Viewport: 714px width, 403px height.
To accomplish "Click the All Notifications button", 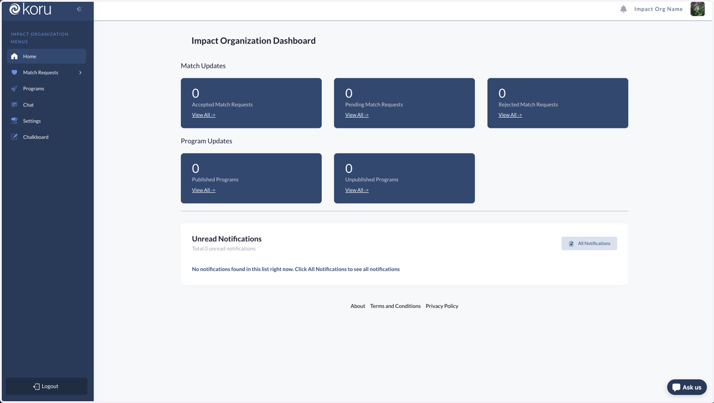I will 589,243.
